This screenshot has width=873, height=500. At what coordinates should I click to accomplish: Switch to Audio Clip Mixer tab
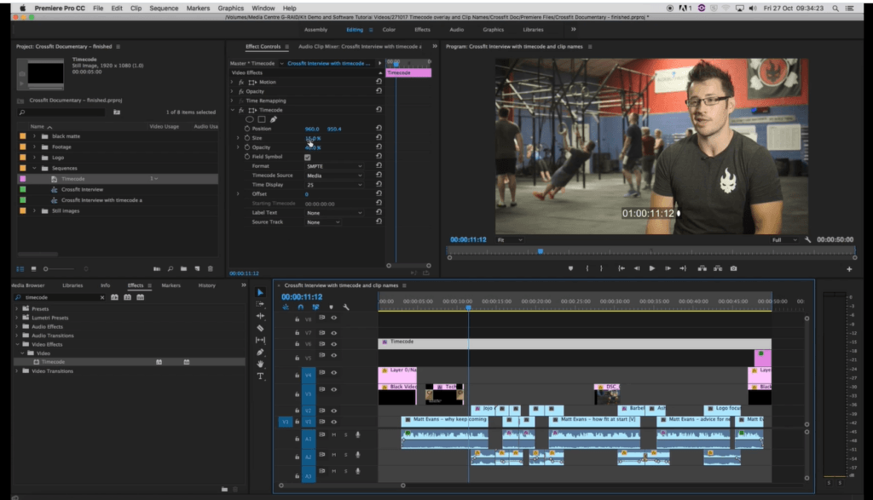click(360, 47)
